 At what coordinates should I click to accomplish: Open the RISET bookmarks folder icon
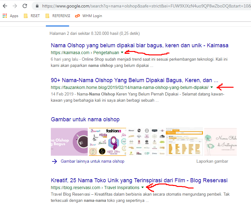(26, 16)
